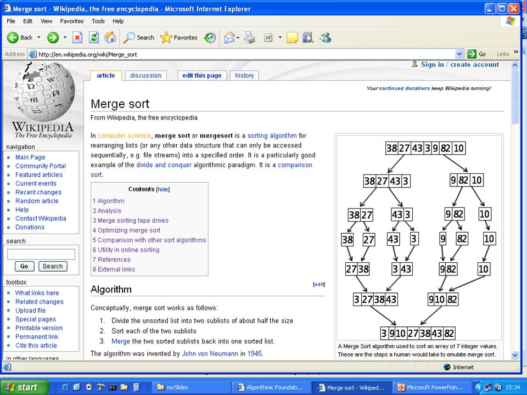Open the History clock icon
527x395 pixels.
pos(210,38)
